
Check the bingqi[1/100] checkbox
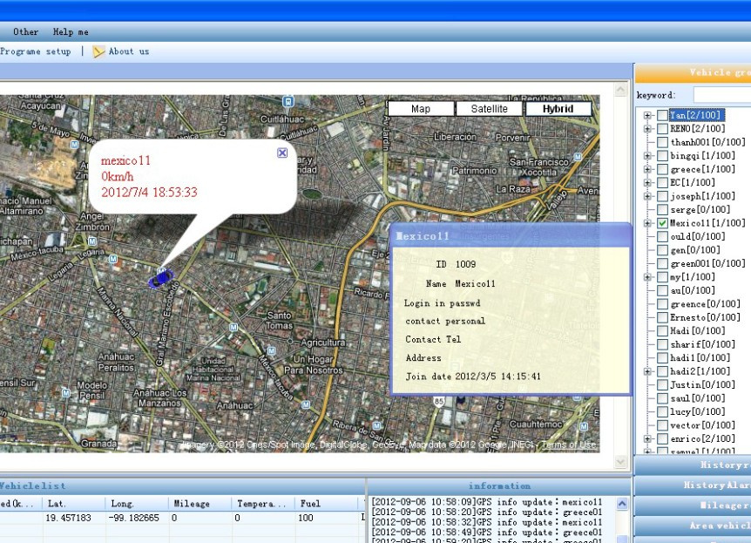pos(662,155)
